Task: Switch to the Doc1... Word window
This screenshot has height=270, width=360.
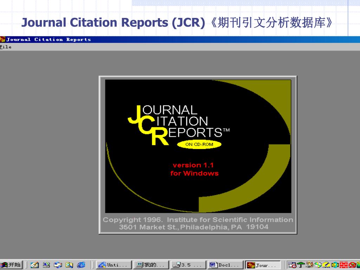Action: (x=225, y=265)
